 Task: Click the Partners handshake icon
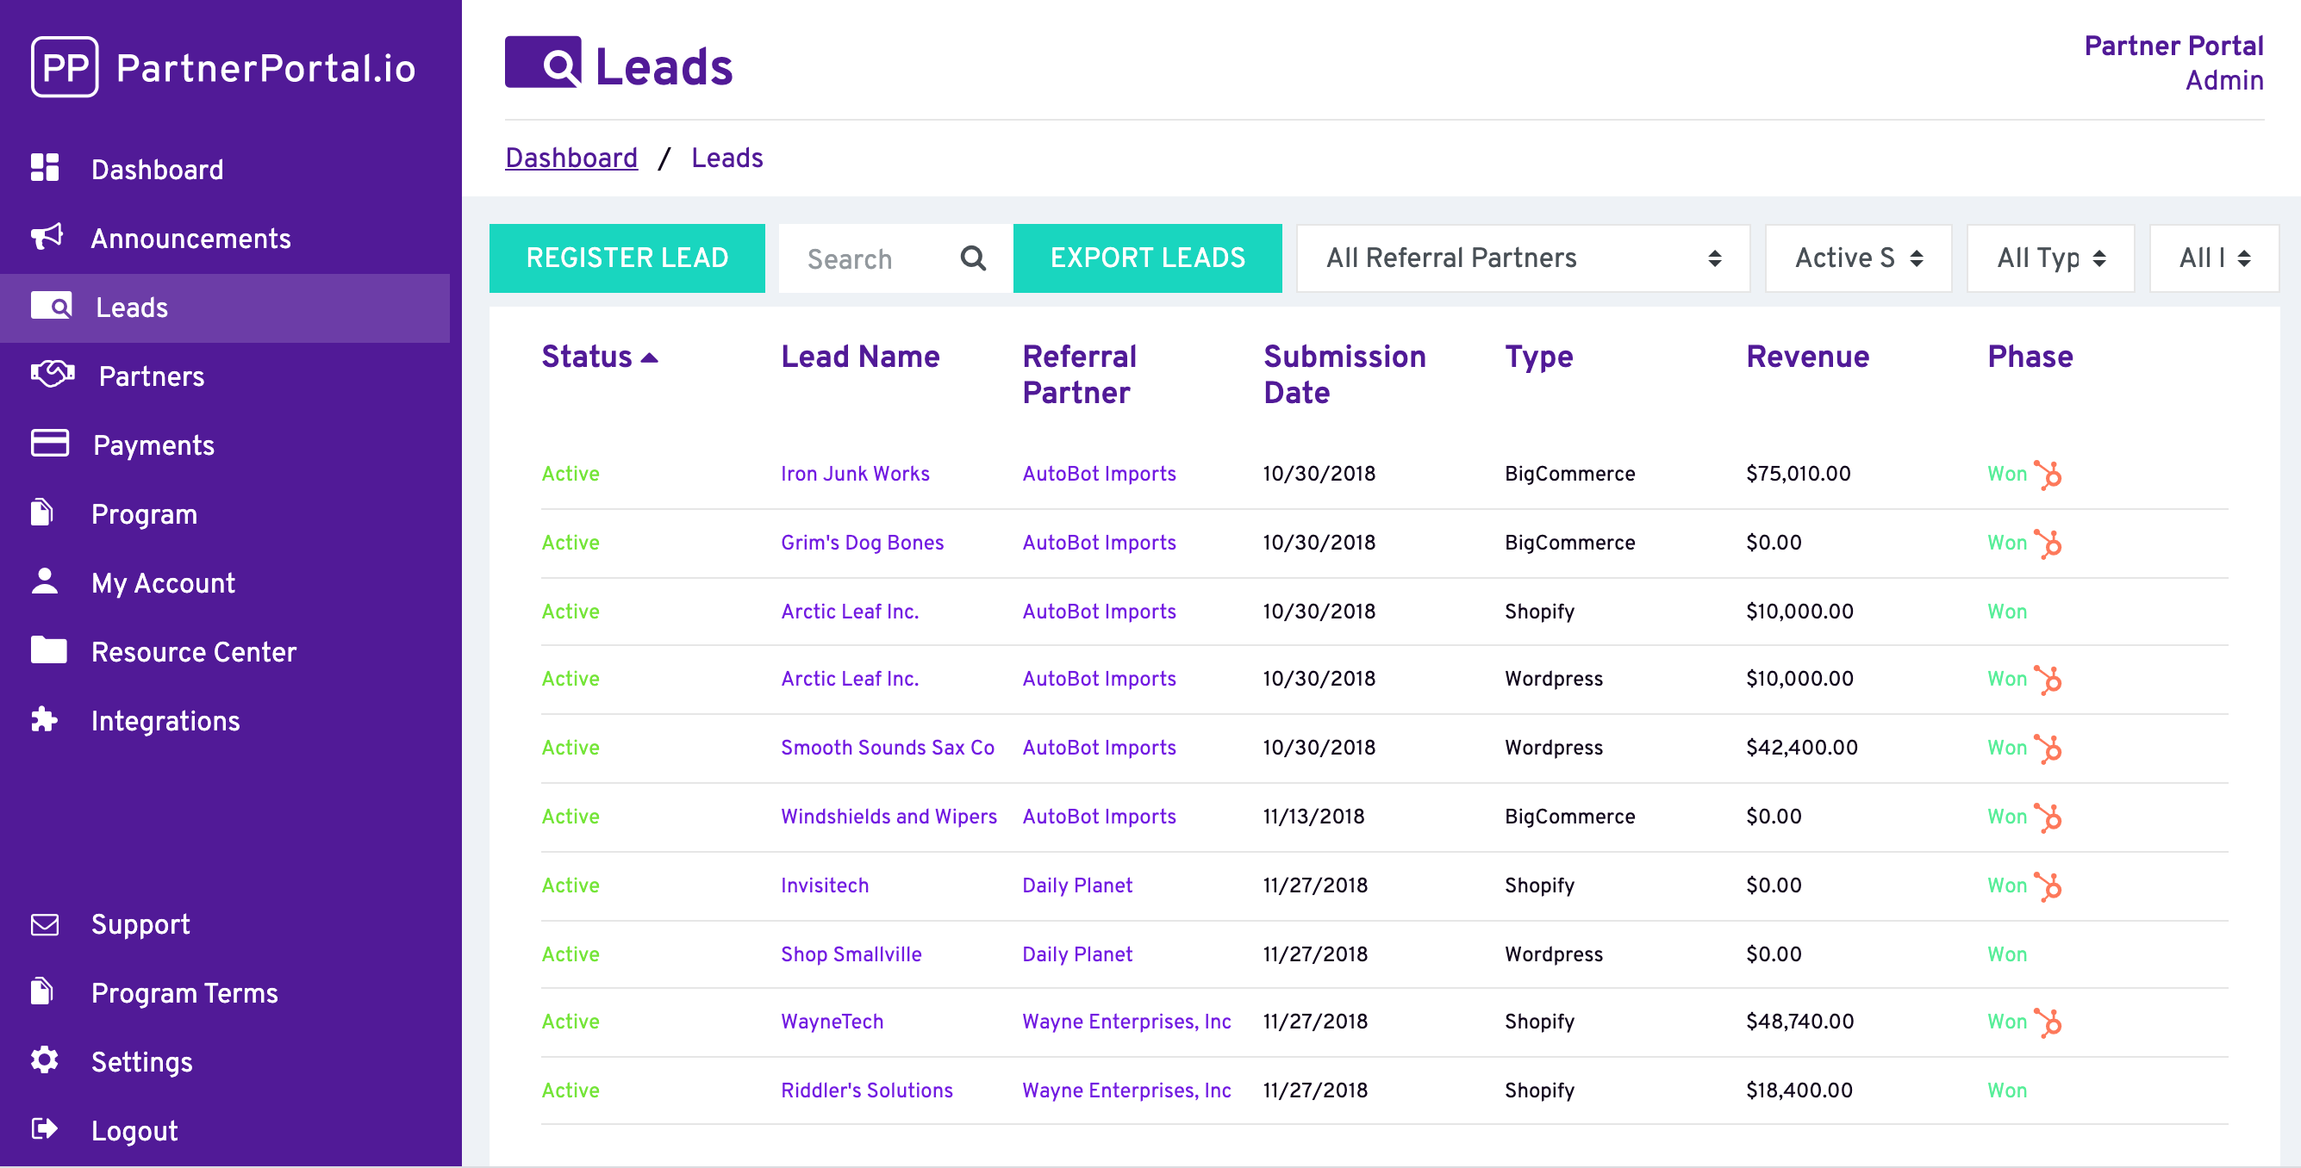click(x=52, y=374)
